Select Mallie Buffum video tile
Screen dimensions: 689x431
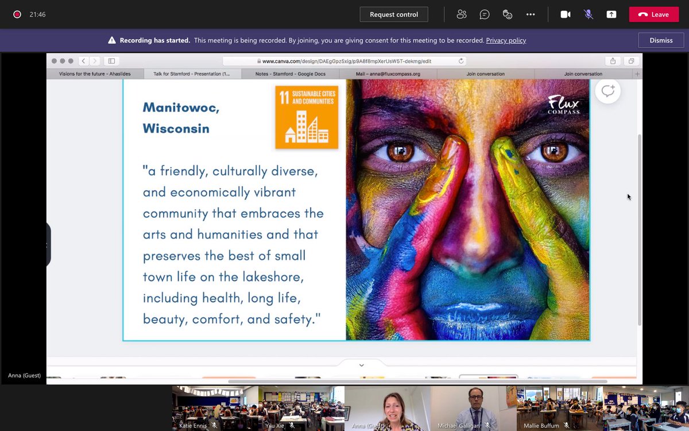pyautogui.click(x=560, y=408)
